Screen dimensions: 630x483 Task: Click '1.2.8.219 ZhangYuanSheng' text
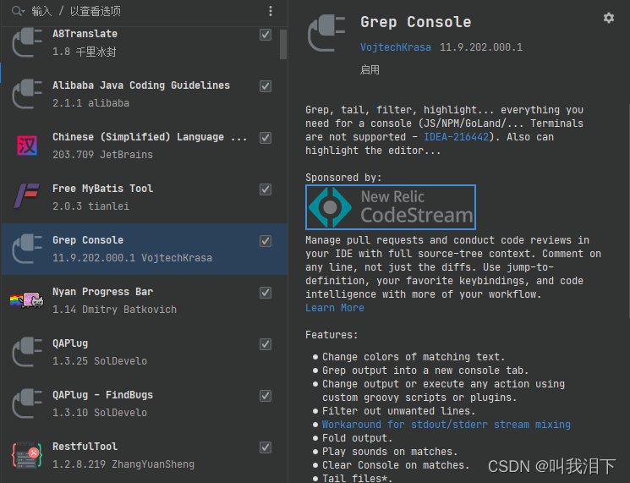click(123, 464)
